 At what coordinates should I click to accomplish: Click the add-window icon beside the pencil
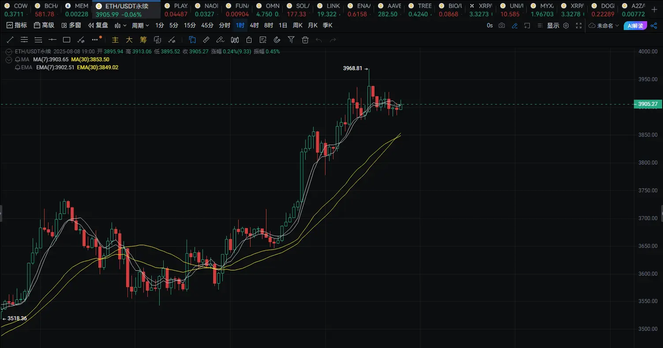point(527,26)
